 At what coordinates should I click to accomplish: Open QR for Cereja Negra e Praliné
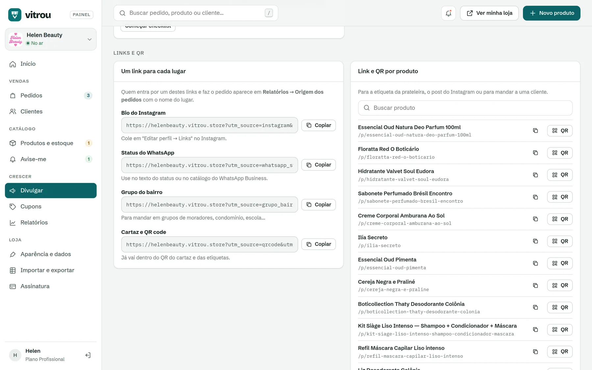coord(560,285)
